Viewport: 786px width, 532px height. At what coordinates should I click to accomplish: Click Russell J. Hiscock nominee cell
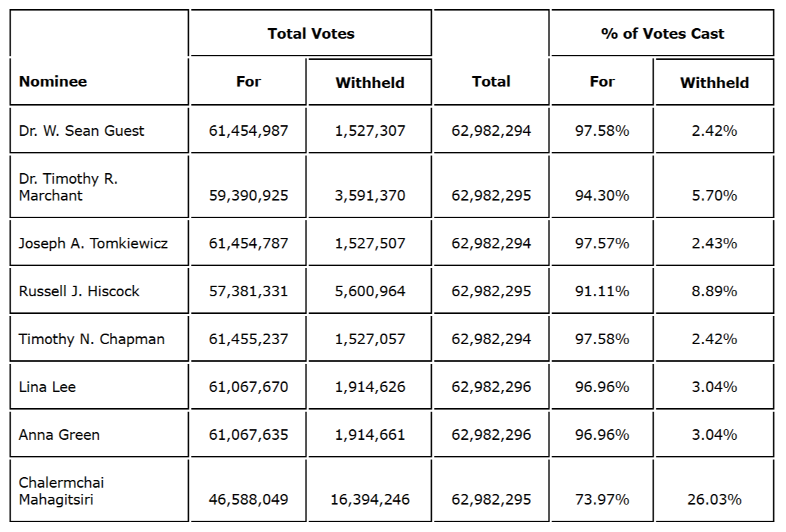tap(99, 291)
